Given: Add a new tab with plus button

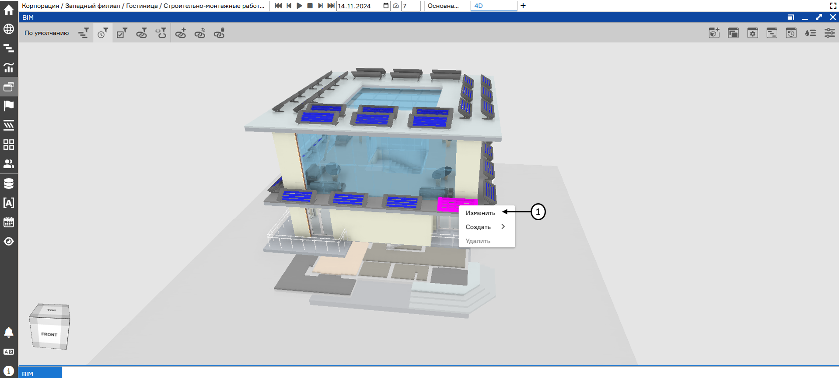Looking at the screenshot, I should click(523, 6).
